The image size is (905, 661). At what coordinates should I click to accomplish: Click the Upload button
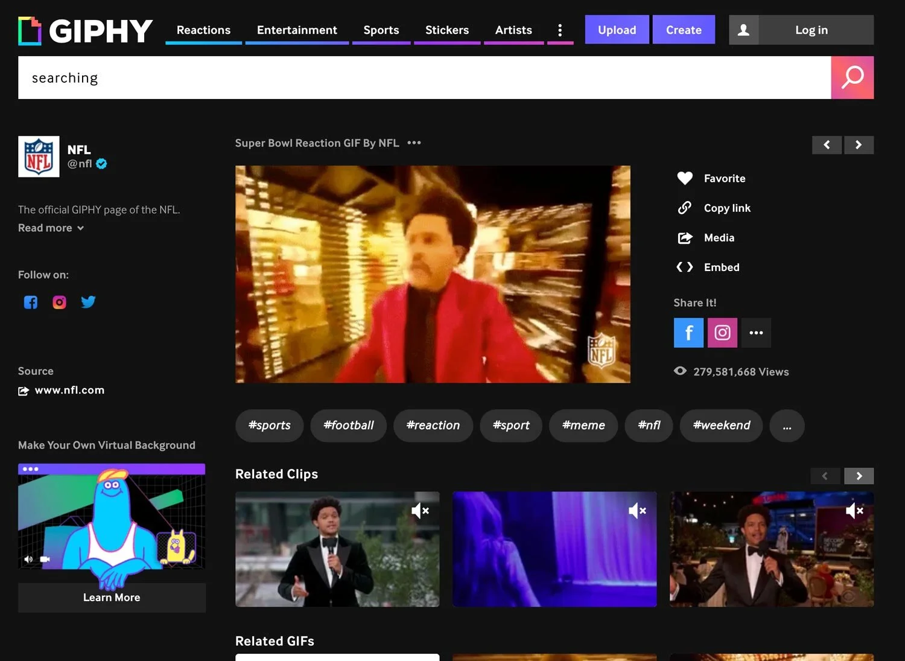(617, 30)
